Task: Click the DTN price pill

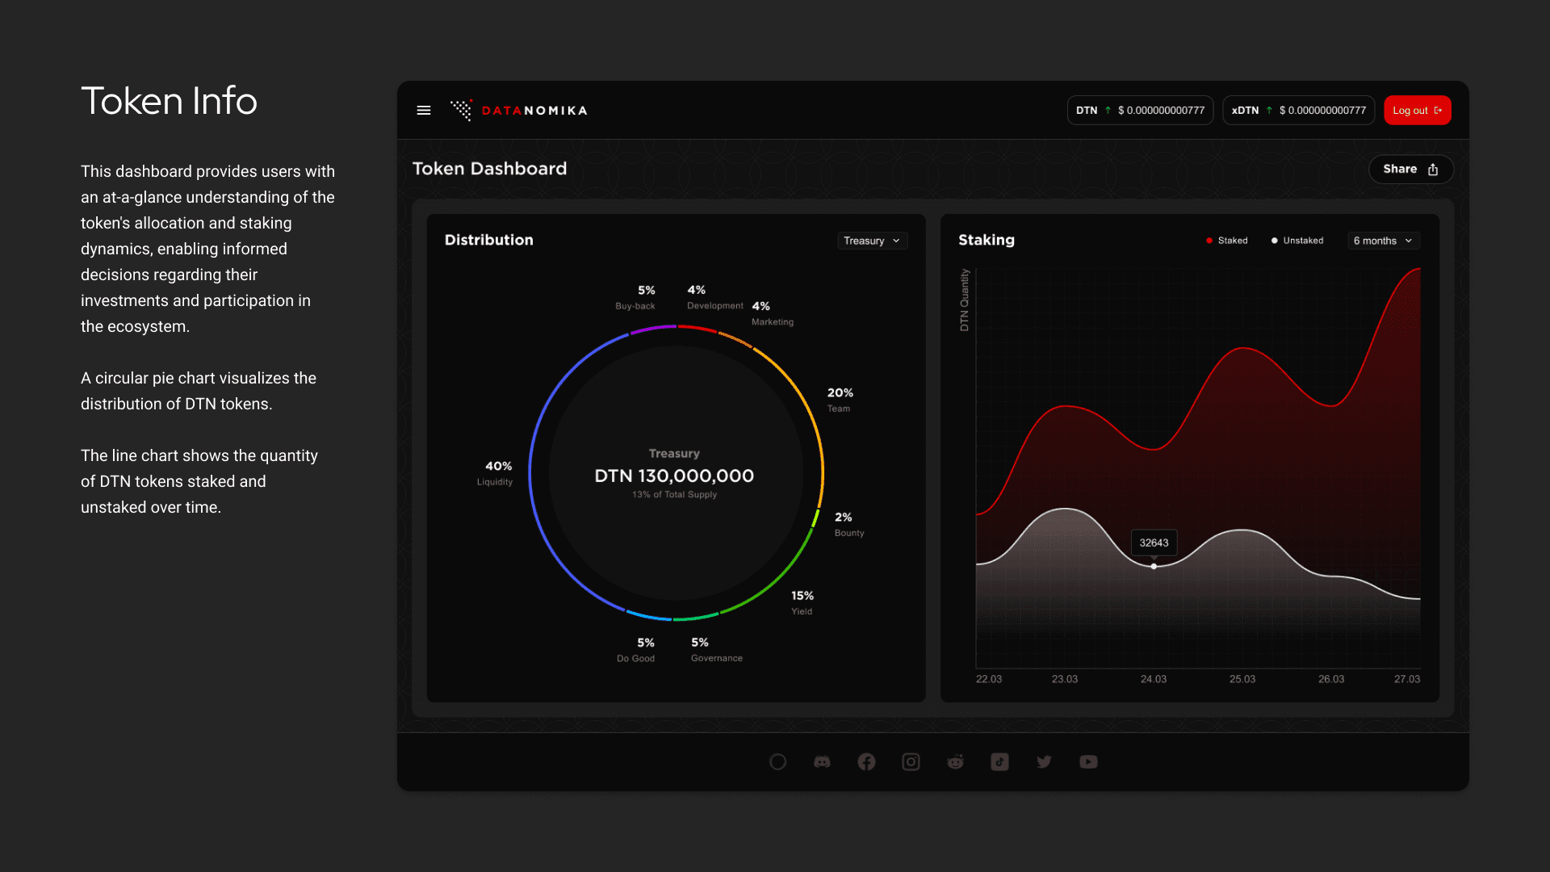Action: [1140, 111]
